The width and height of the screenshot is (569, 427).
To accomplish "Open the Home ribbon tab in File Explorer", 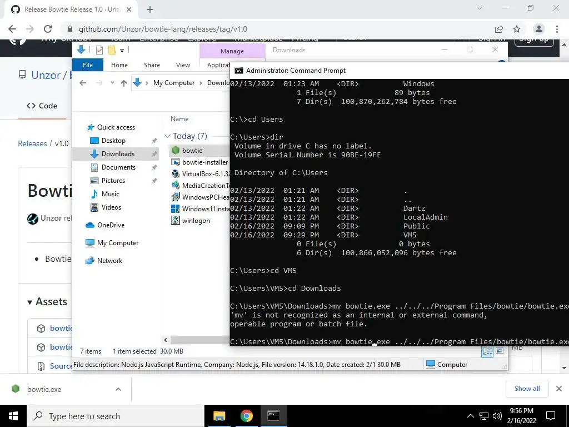I will click(x=119, y=65).
